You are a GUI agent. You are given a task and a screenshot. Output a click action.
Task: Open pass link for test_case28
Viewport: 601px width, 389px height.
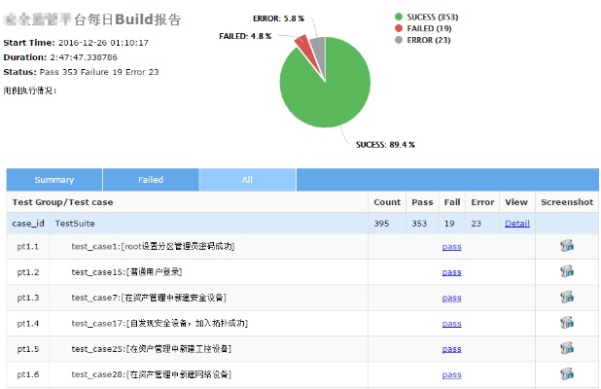[x=451, y=374]
